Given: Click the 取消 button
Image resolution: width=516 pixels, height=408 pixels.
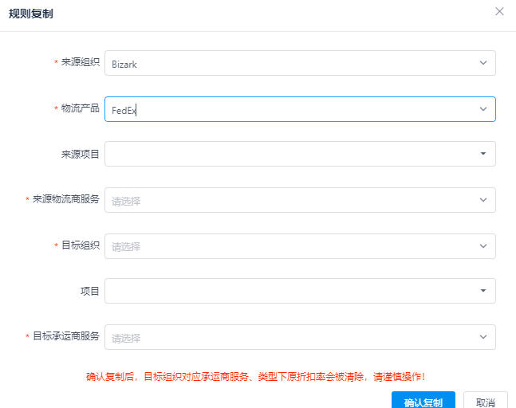Looking at the screenshot, I should point(486,401).
